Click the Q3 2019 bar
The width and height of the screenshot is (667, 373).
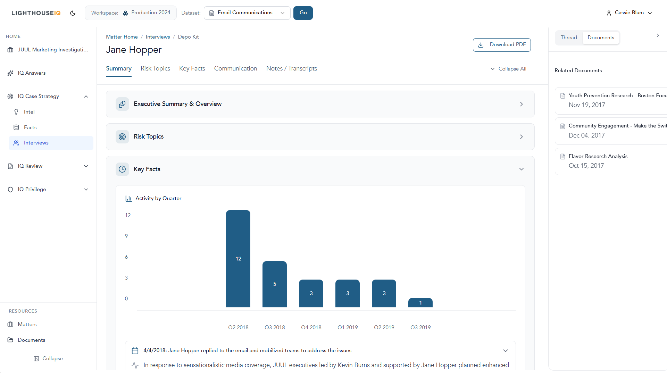(420, 302)
